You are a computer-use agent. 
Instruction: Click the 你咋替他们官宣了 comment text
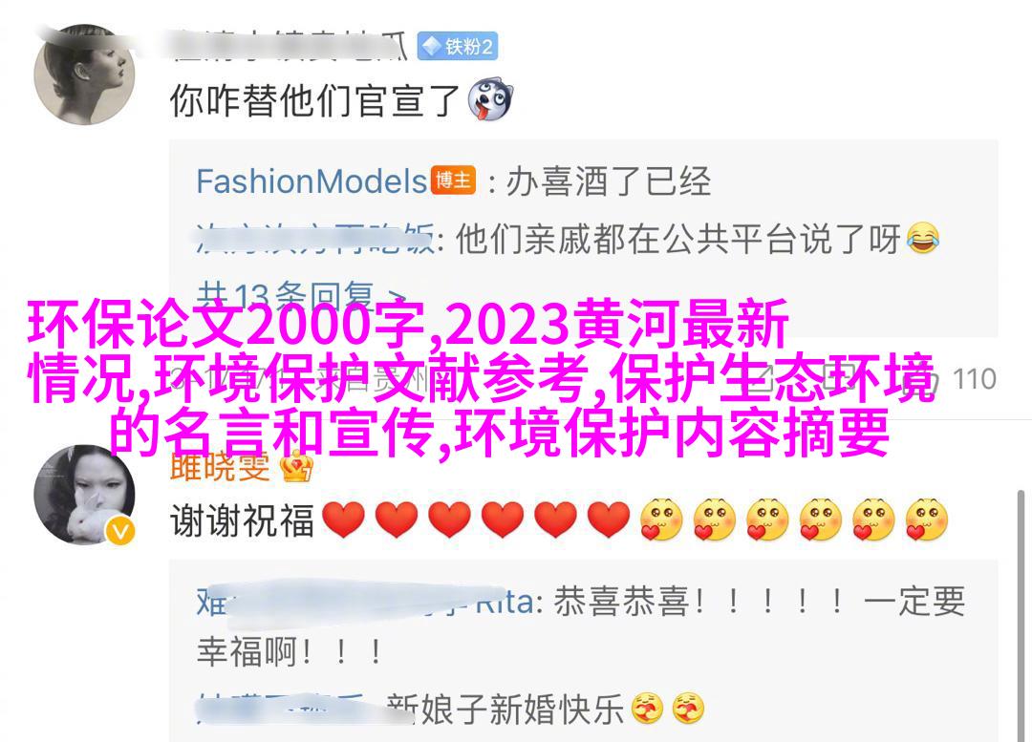click(314, 100)
